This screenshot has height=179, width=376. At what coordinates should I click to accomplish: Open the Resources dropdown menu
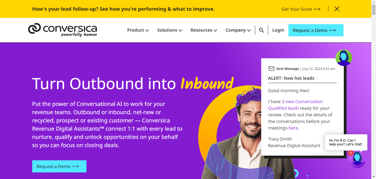pyautogui.click(x=204, y=30)
